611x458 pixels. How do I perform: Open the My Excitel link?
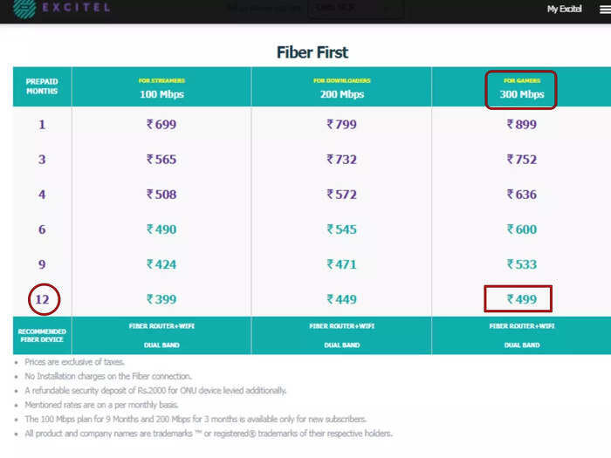[x=564, y=9]
